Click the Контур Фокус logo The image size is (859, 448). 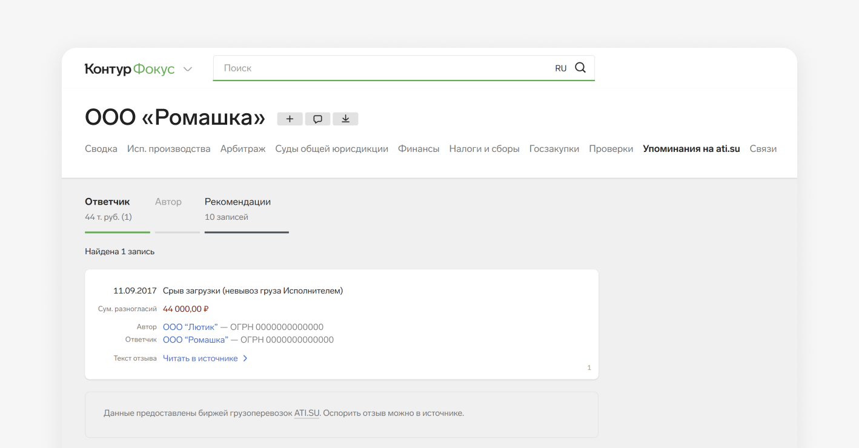pos(129,69)
